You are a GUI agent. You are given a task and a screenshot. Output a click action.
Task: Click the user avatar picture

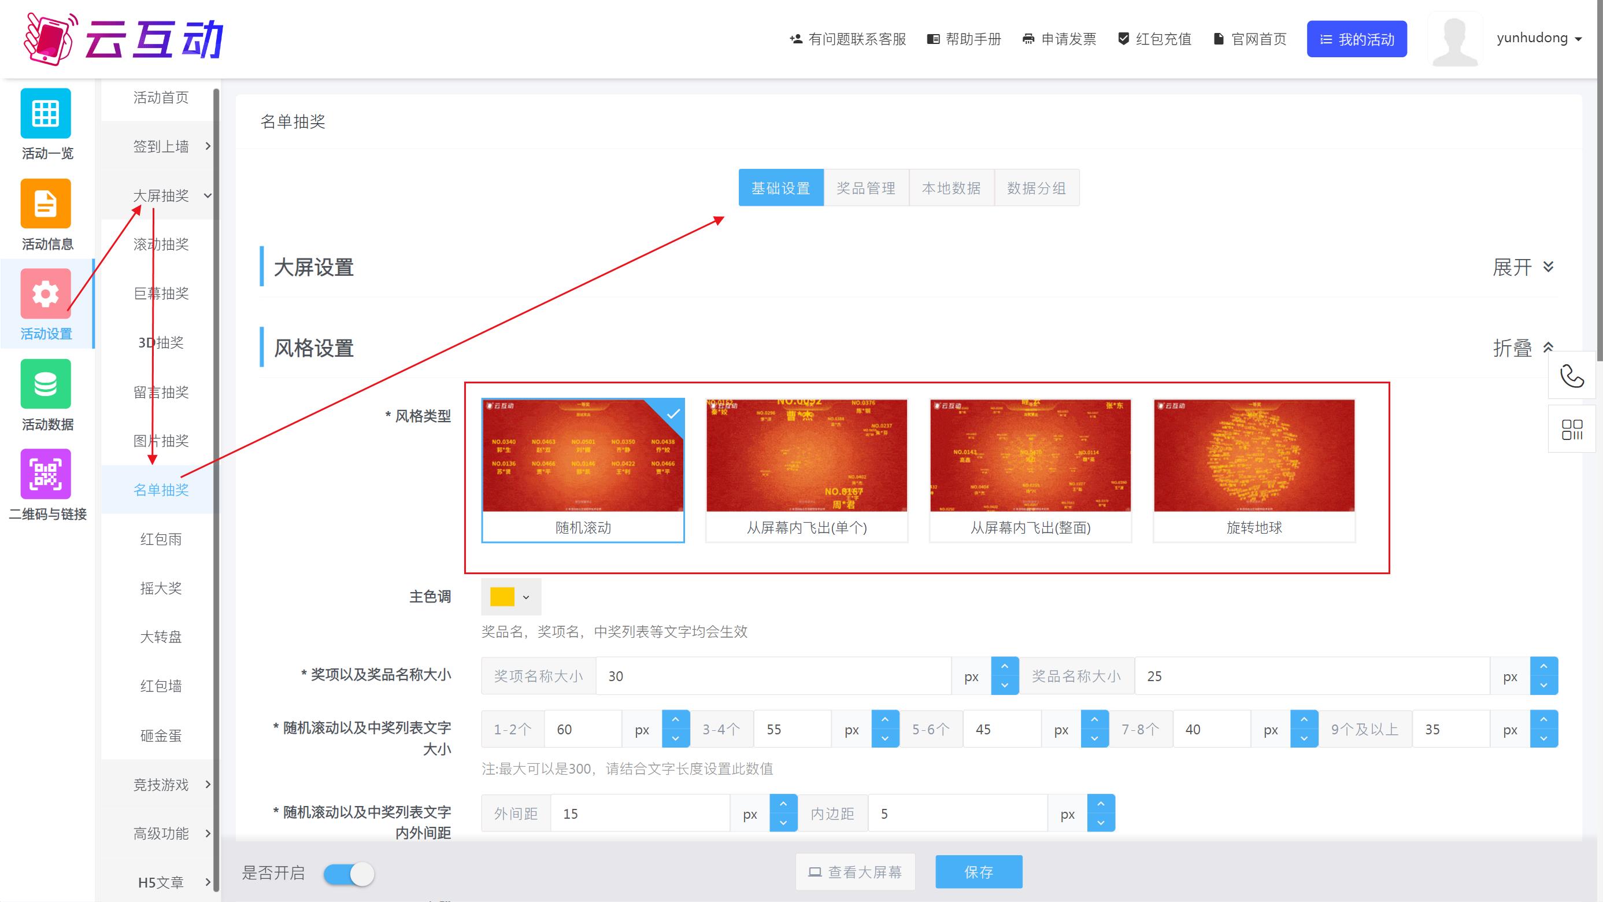pyautogui.click(x=1454, y=39)
